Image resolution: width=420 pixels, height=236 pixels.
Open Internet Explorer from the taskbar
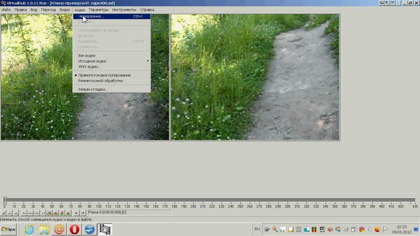click(x=29, y=229)
